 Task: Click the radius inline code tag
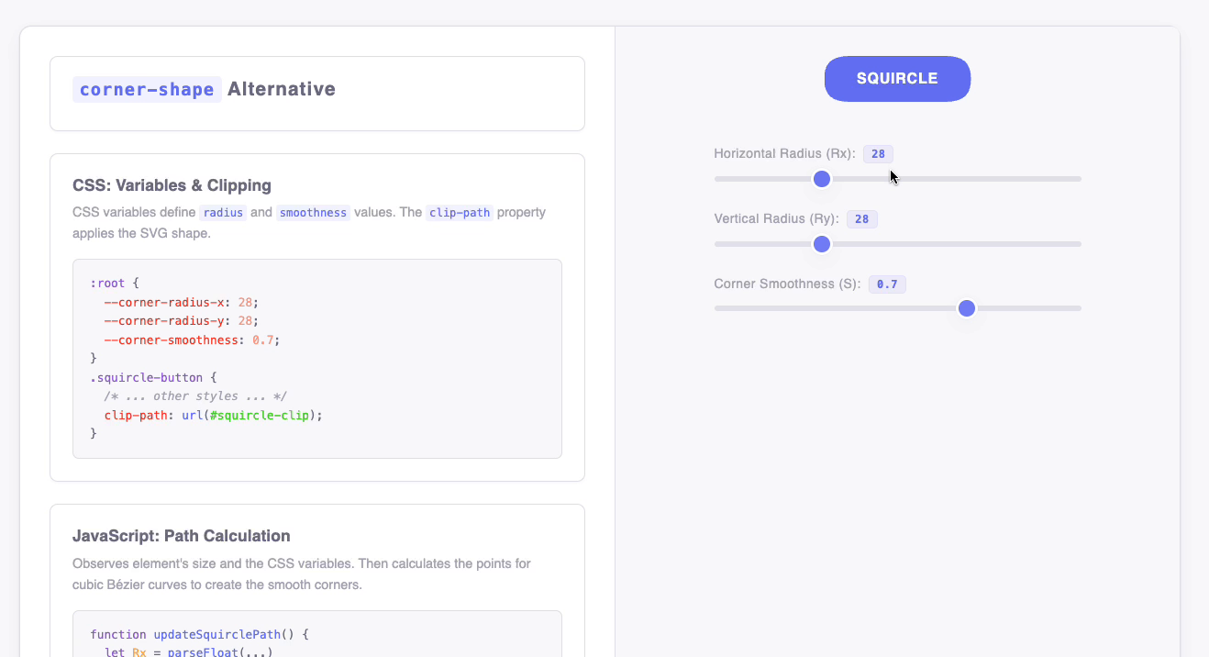click(x=223, y=212)
